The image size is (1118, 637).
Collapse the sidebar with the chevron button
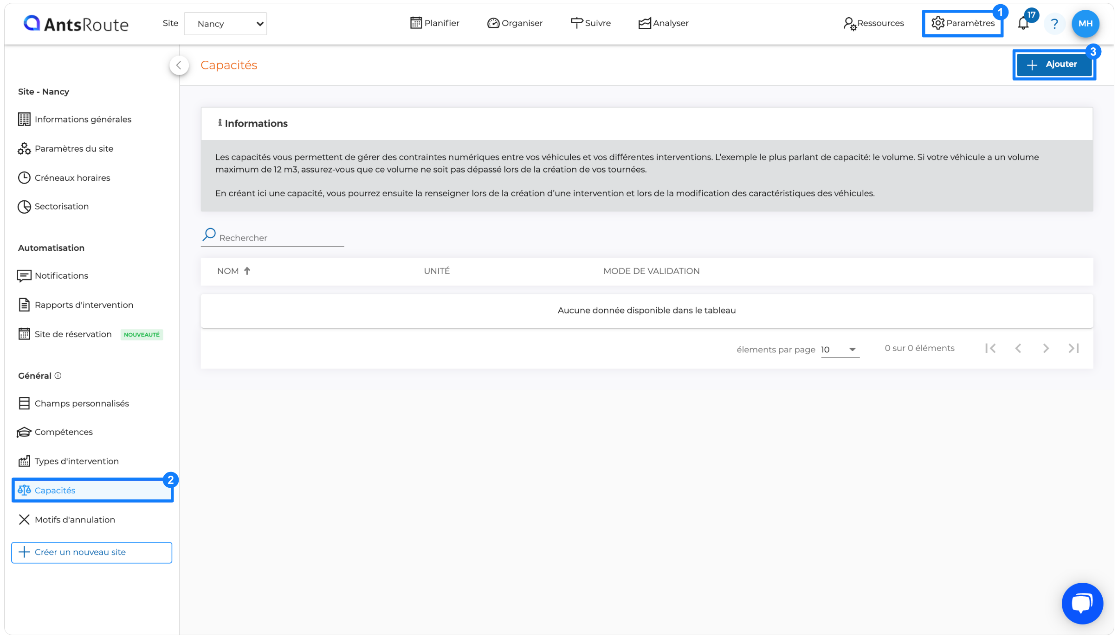point(179,65)
